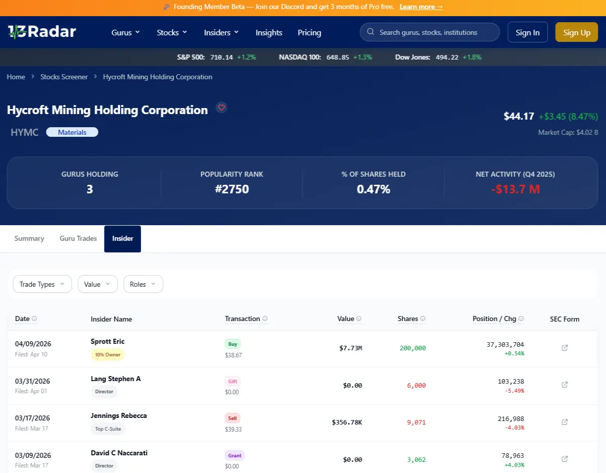Open Stocks Screener breadcrumb
This screenshot has width=606, height=473.
tap(64, 77)
